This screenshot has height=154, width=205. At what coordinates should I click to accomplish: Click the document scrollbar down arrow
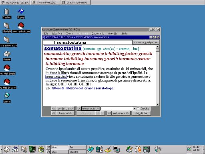(157, 104)
